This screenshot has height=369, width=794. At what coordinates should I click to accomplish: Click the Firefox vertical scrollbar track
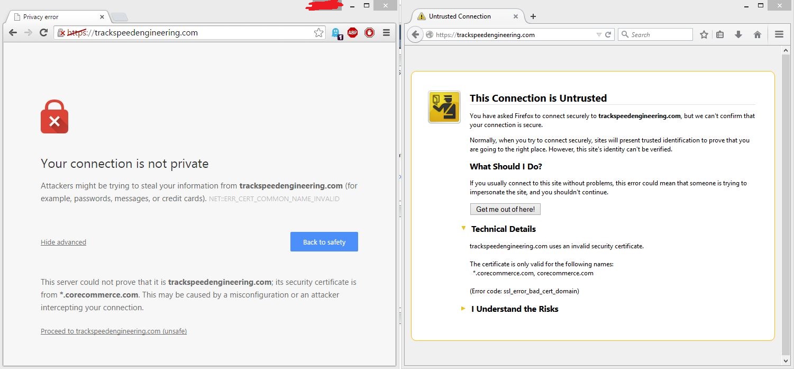786,205
